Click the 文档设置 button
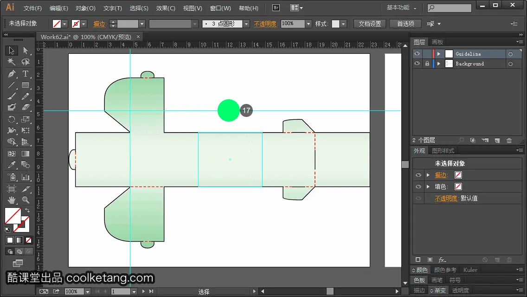Image resolution: width=527 pixels, height=297 pixels. tap(370, 24)
